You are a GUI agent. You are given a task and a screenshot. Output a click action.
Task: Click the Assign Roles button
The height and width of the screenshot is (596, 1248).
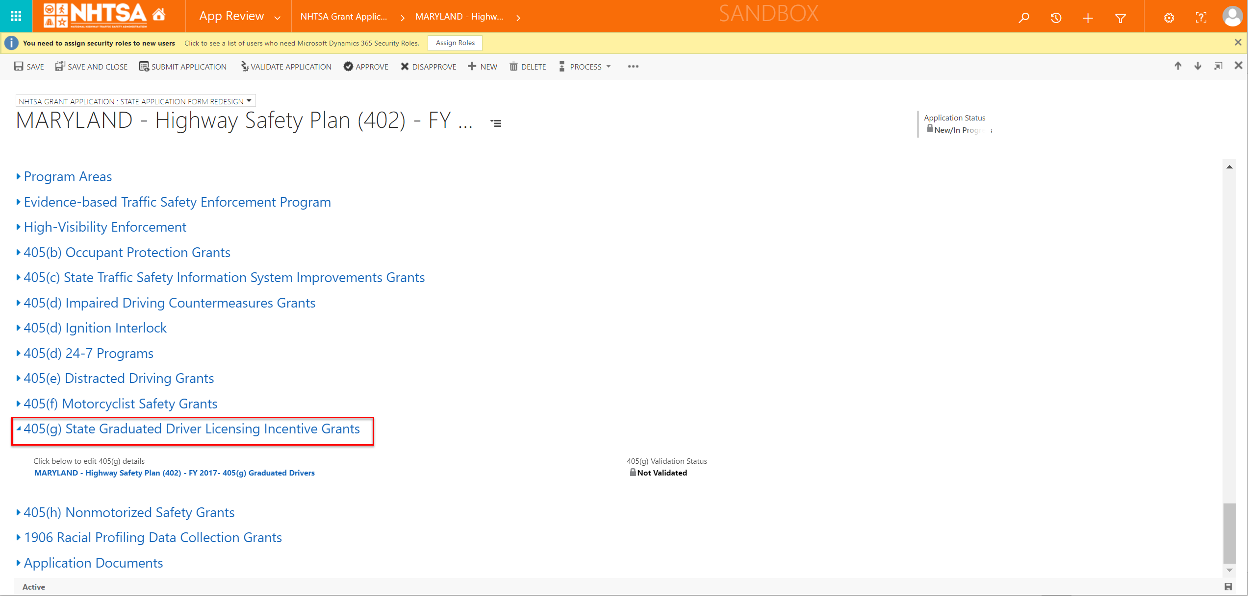(x=455, y=43)
